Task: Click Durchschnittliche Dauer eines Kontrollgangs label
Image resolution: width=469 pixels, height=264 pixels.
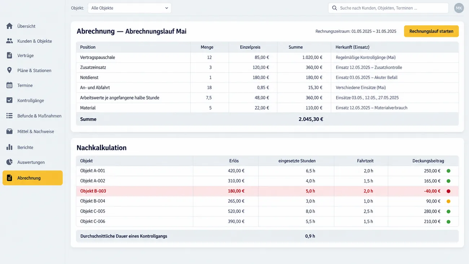Action: (x=124, y=236)
